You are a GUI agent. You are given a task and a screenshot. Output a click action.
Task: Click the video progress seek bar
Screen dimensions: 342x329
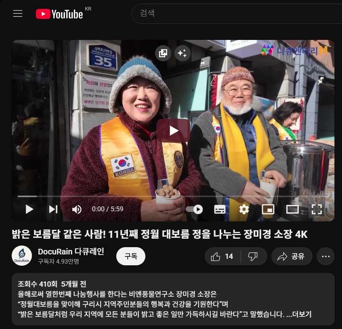coord(162,196)
